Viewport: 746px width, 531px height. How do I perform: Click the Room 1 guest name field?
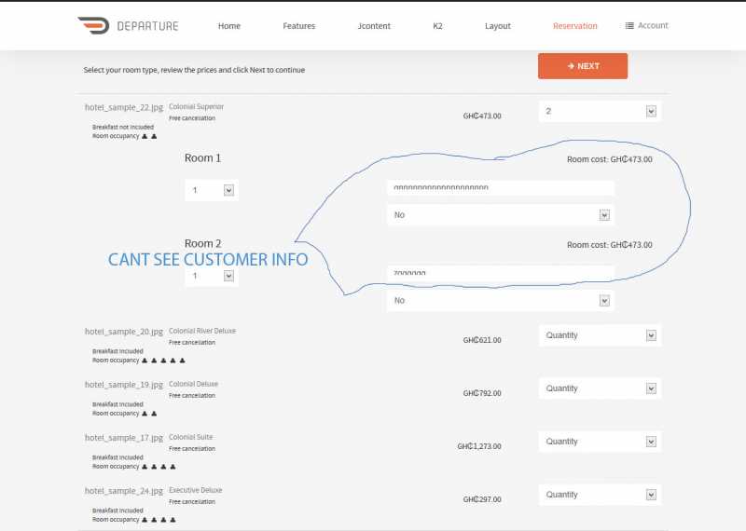pos(501,187)
